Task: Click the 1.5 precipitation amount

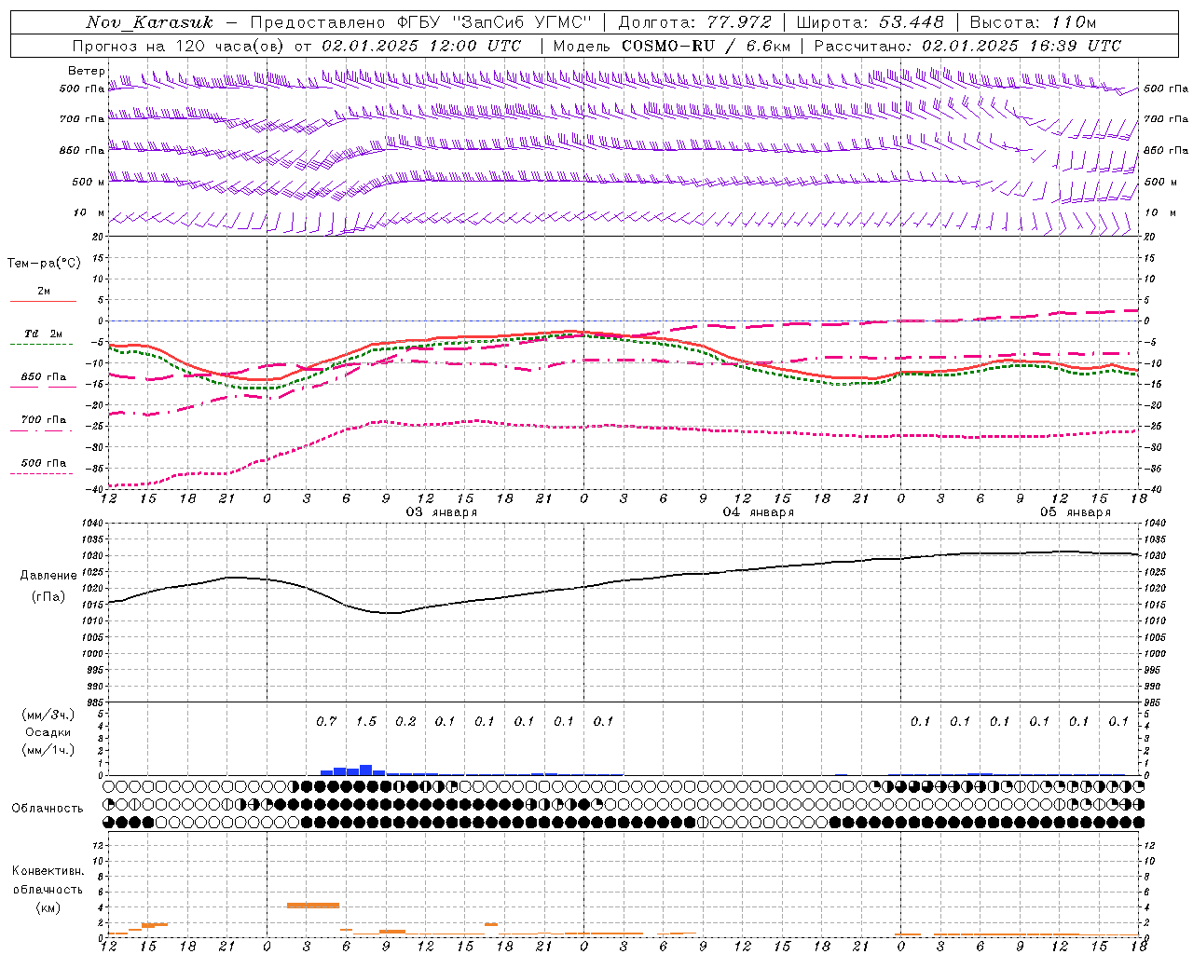Action: pyautogui.click(x=366, y=721)
